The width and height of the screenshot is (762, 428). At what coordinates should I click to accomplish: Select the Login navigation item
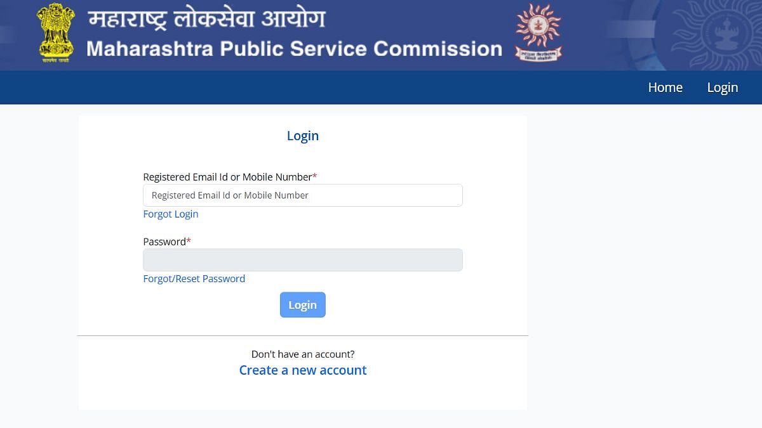point(722,88)
